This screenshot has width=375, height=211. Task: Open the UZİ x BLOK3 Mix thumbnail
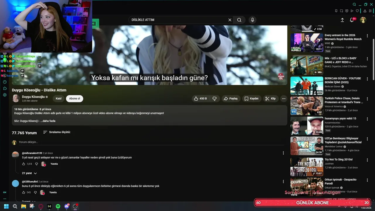click(307, 66)
